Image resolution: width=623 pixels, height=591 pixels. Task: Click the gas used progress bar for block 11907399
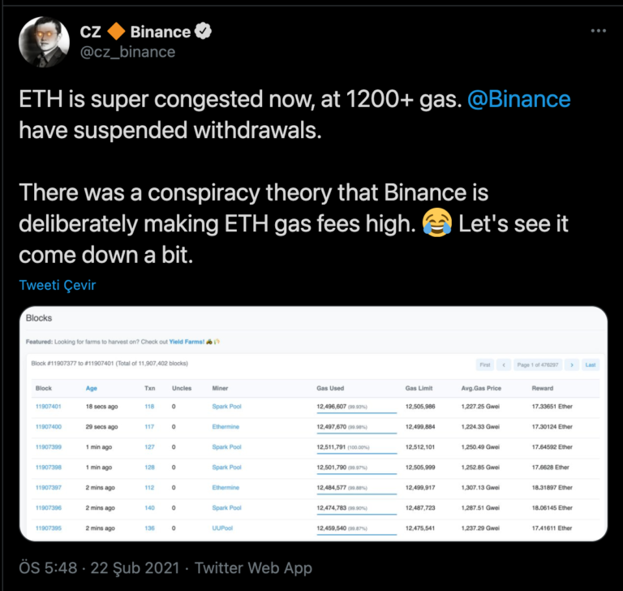(356, 453)
